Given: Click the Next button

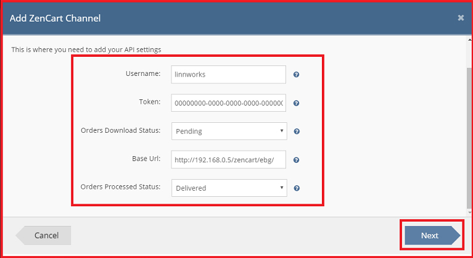Looking at the screenshot, I should click(432, 235).
